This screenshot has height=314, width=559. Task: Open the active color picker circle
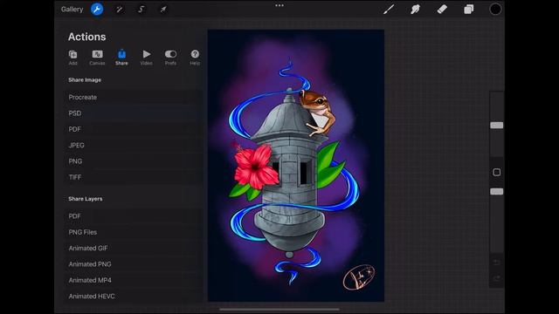pyautogui.click(x=495, y=10)
